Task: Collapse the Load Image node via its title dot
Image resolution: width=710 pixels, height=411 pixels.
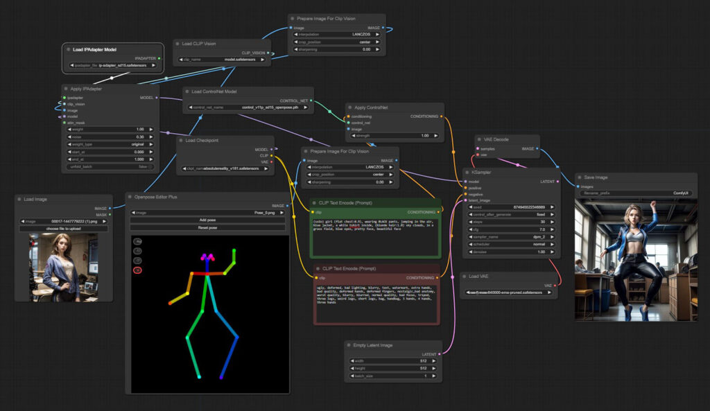Action: point(19,199)
